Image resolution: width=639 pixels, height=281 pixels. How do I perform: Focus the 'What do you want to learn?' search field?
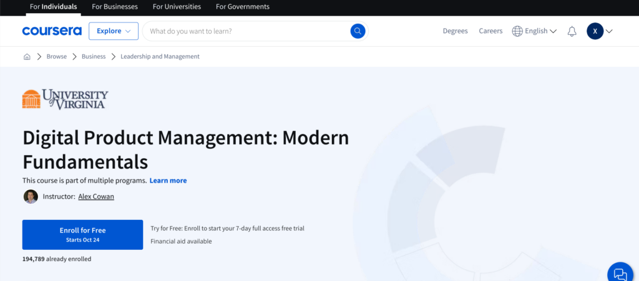246,31
